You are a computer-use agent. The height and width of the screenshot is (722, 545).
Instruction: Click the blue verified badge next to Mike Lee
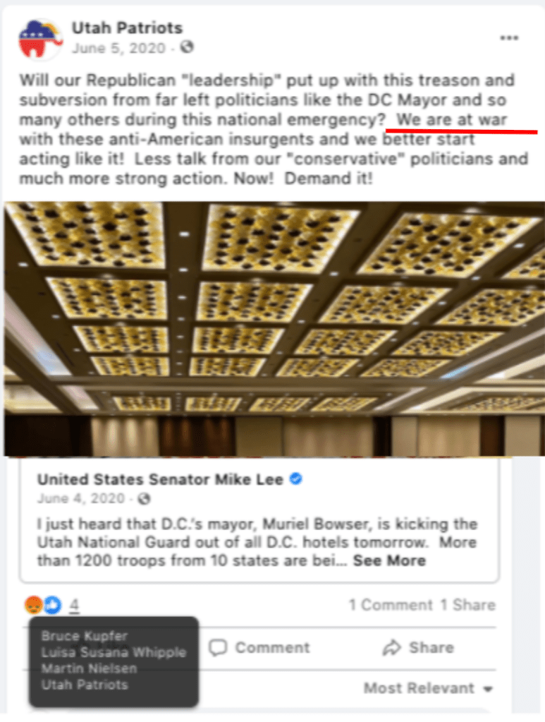tap(295, 479)
